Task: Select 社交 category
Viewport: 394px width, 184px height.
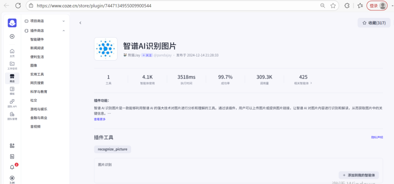Action: 34,100
